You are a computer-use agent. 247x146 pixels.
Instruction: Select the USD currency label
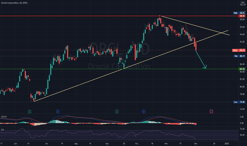[242, 3]
